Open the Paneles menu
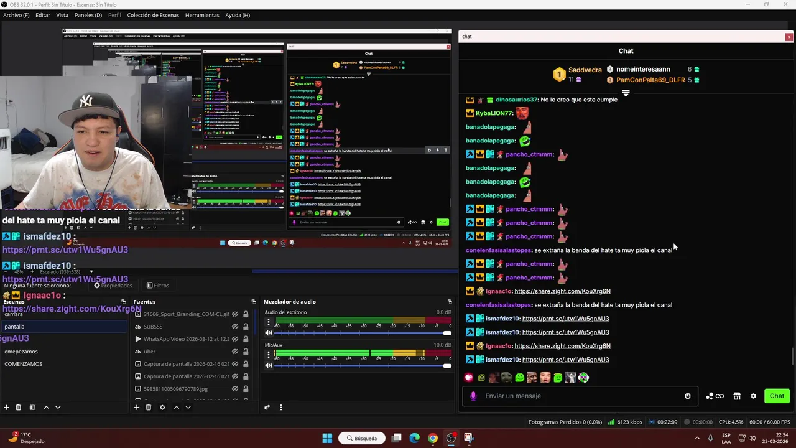 [88, 15]
